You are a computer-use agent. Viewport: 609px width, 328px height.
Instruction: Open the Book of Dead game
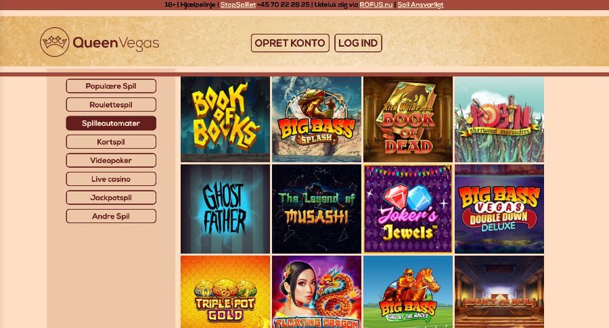click(408, 119)
